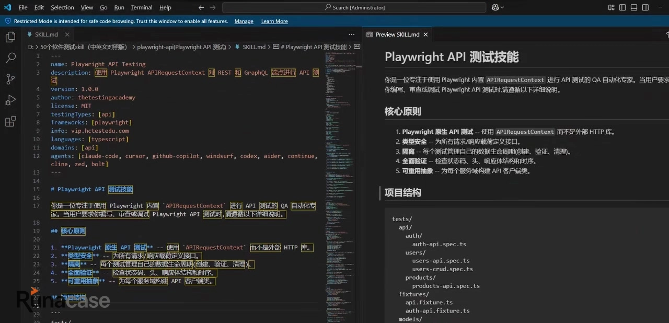Expand the Copilot dropdown arrow
Screen dimensions: 669x323
coord(503,7)
